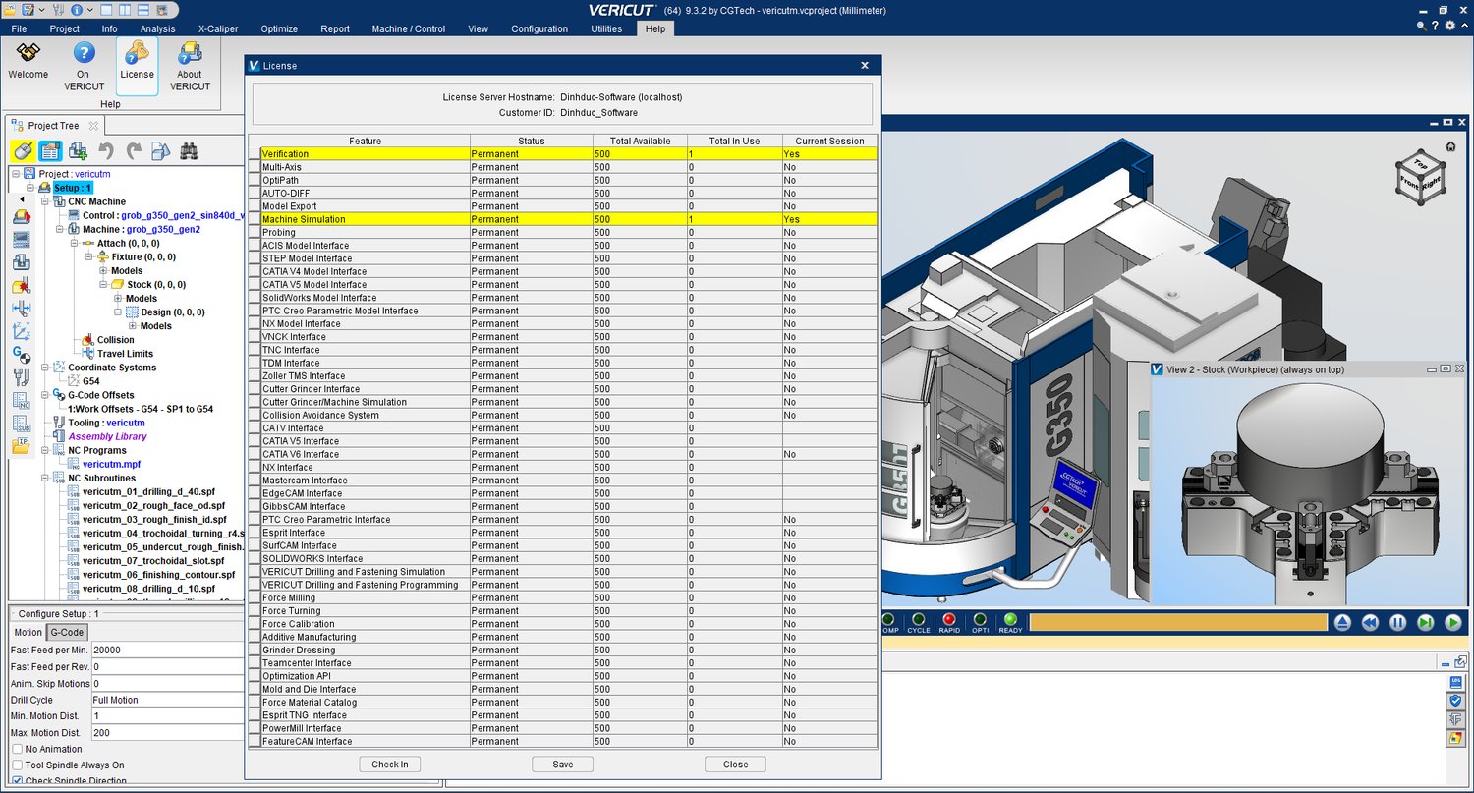This screenshot has height=793, width=1474.
Task: Click the G-Code offsets icon in left sidebar
Action: click(22, 354)
